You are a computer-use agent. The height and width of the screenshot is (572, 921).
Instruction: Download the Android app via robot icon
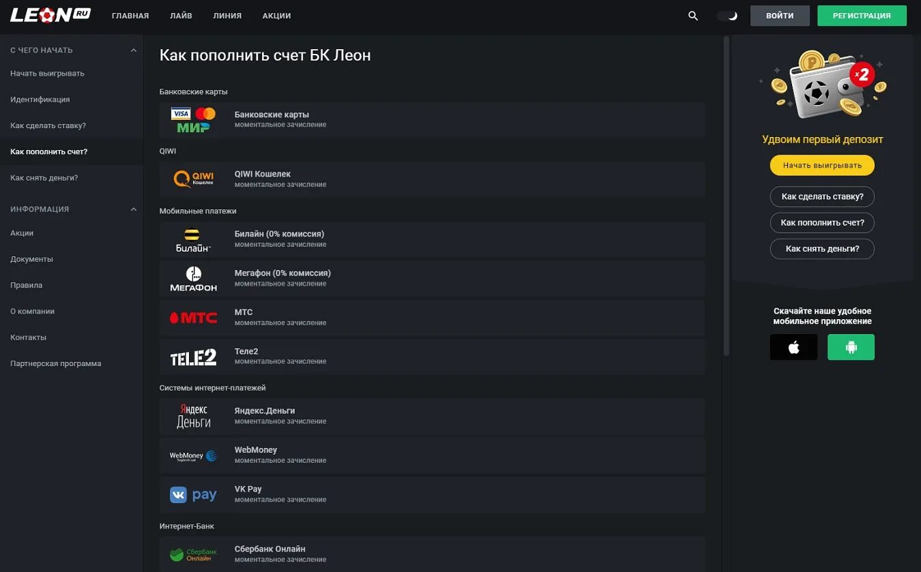(851, 347)
